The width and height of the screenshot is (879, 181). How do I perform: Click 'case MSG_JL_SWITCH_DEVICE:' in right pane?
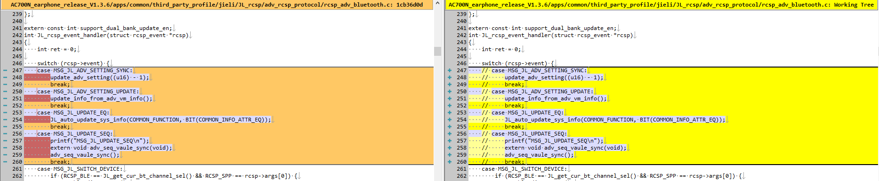tap(524, 169)
